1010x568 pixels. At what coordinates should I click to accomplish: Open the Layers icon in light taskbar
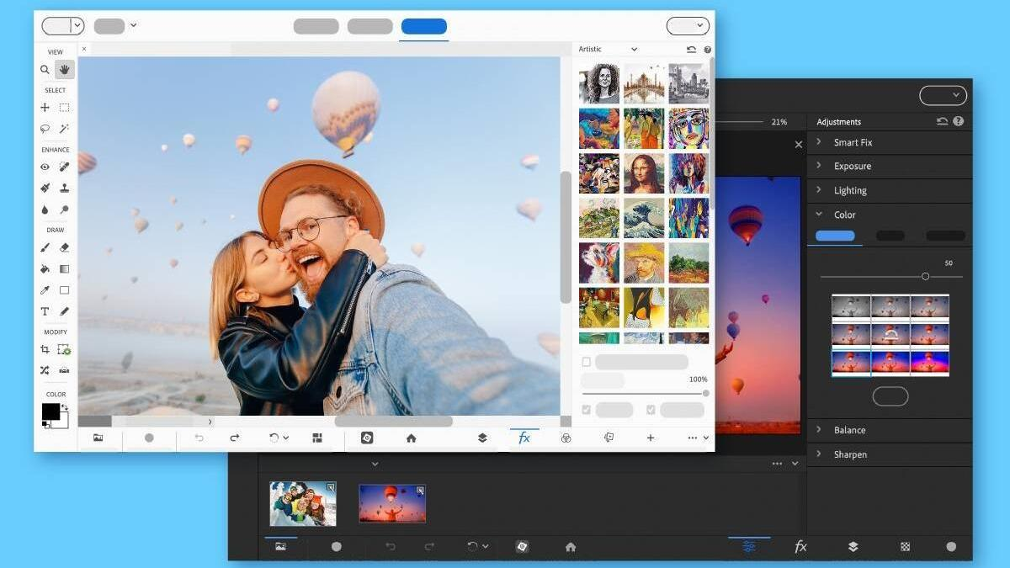click(x=482, y=438)
